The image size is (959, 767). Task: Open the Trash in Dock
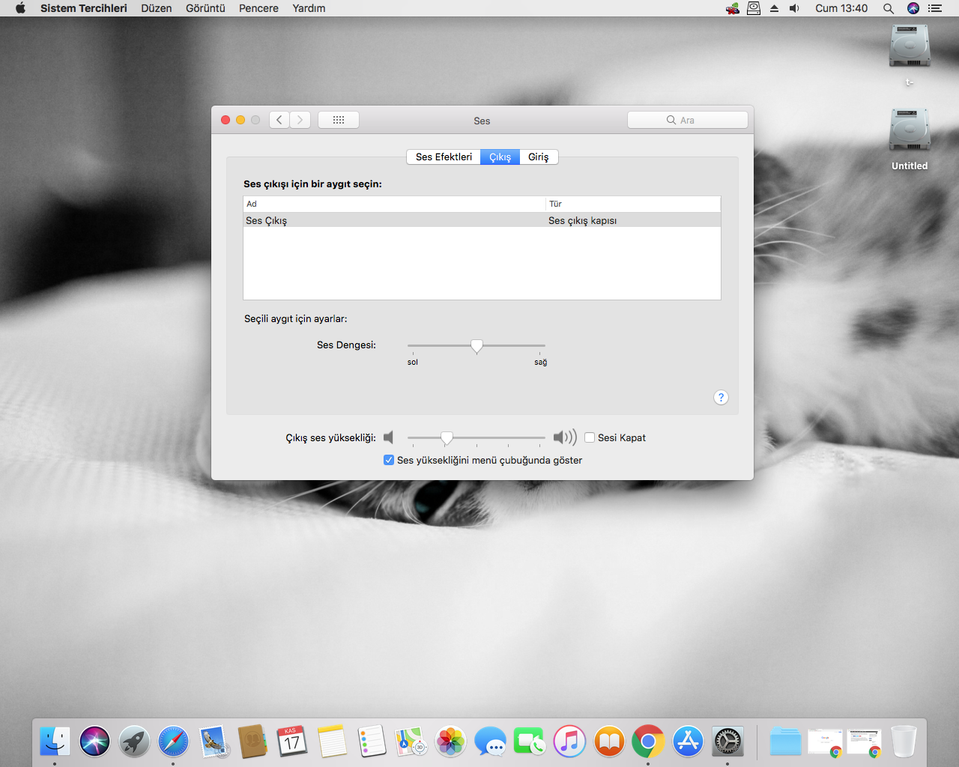point(904,742)
